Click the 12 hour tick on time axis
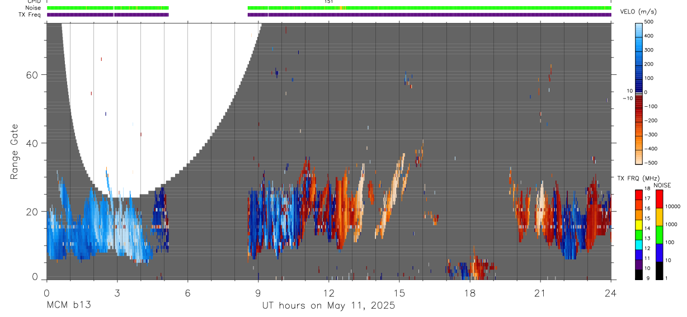 [328, 293]
